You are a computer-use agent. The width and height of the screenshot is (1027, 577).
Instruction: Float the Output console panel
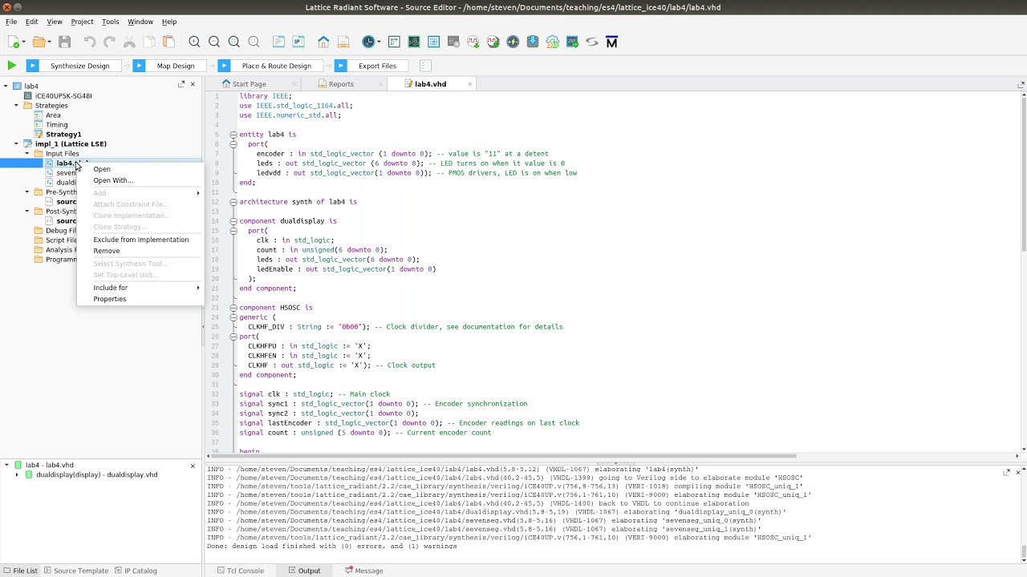click(x=1006, y=472)
